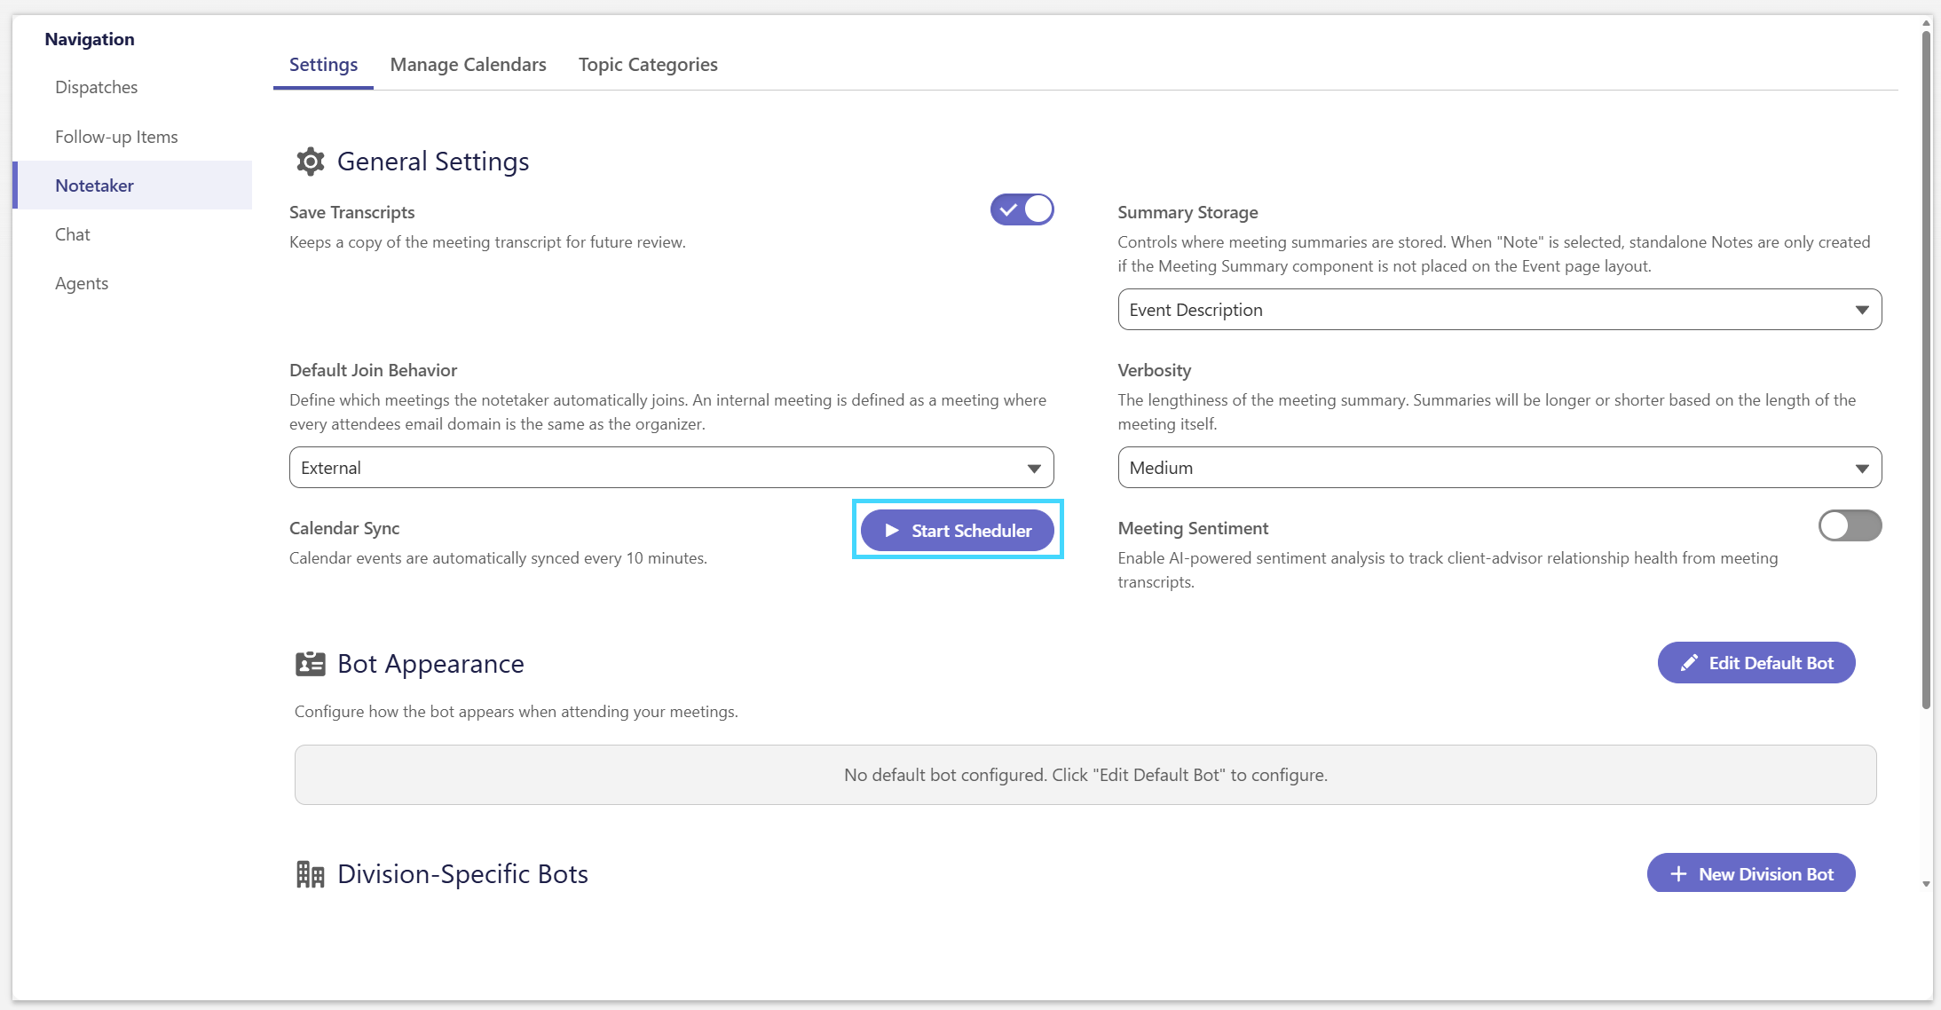Enable the Meeting Sentiment toggle
Viewport: 1941px width, 1010px height.
pos(1850,526)
